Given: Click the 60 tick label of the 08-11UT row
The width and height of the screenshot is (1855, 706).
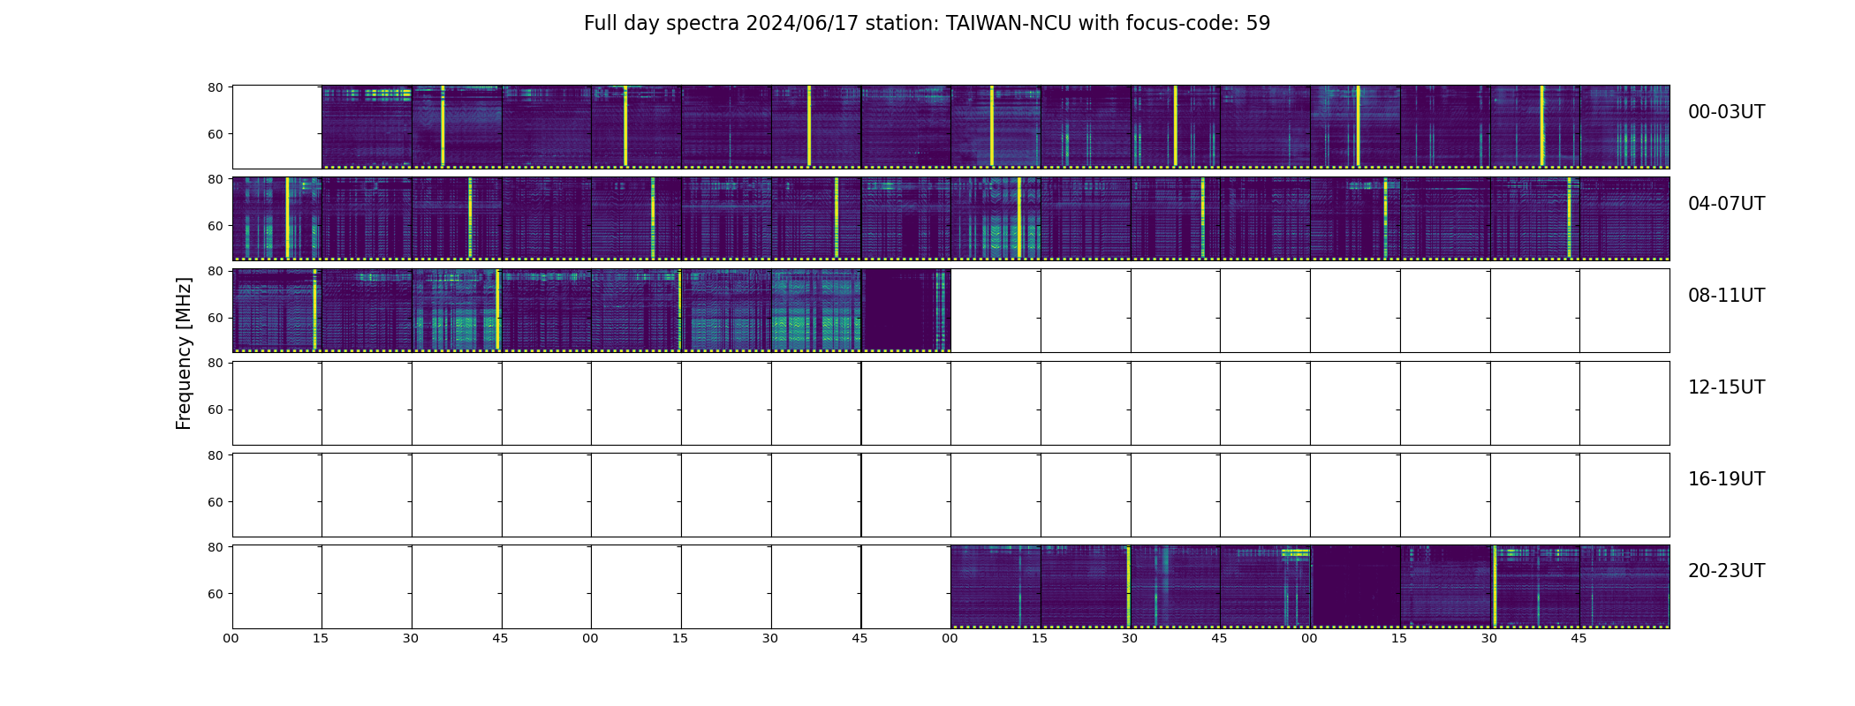Looking at the screenshot, I should pyautogui.click(x=215, y=318).
